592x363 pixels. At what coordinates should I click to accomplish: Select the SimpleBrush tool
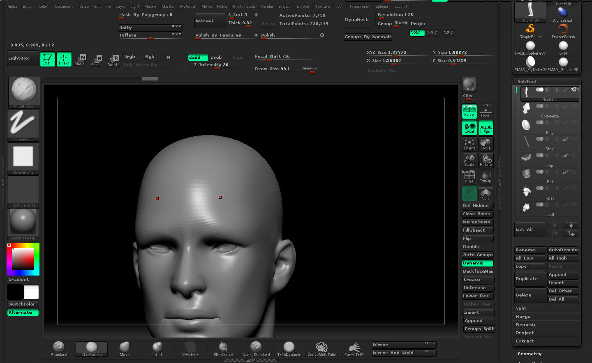(x=530, y=31)
